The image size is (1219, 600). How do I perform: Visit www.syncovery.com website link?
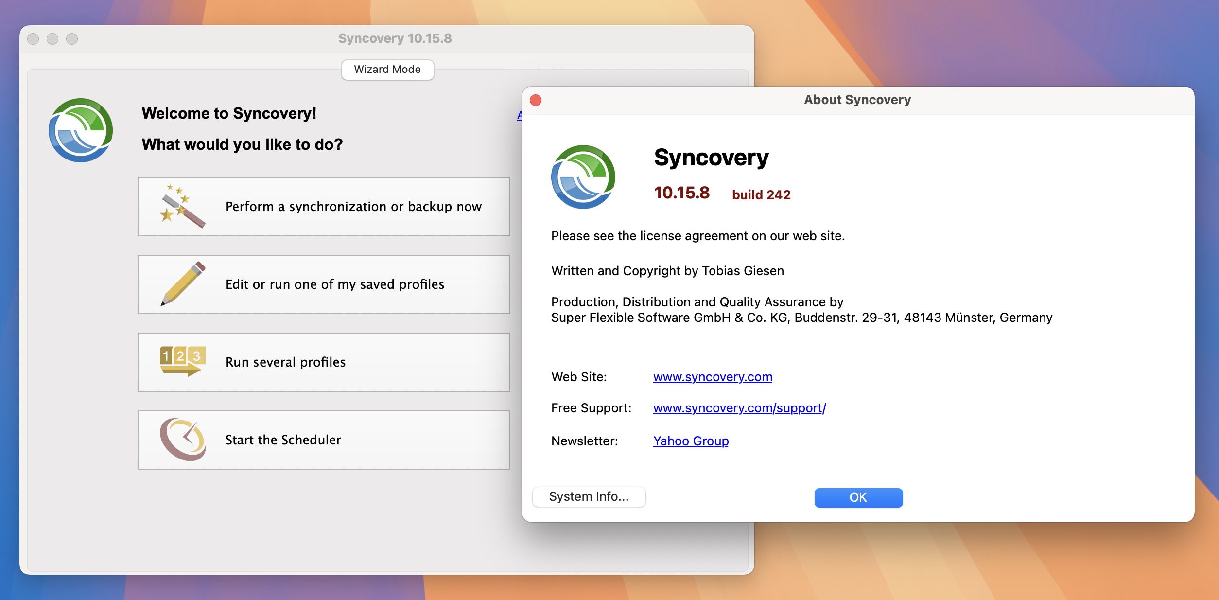coord(713,377)
